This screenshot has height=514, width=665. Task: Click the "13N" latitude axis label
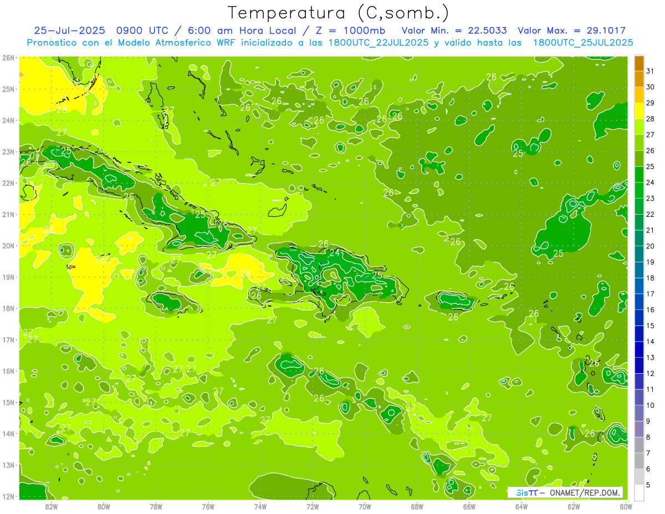pyautogui.click(x=8, y=465)
